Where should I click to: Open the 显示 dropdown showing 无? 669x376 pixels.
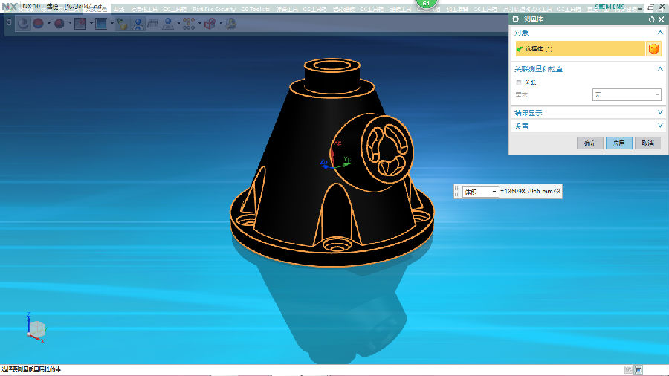(626, 94)
